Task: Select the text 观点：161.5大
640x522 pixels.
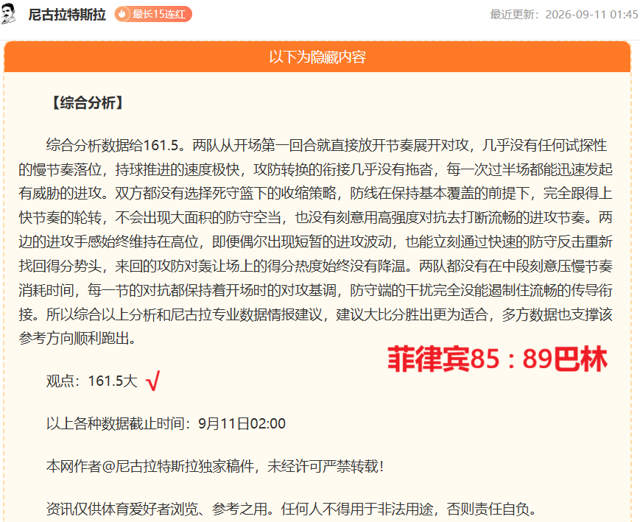Action: (92, 381)
